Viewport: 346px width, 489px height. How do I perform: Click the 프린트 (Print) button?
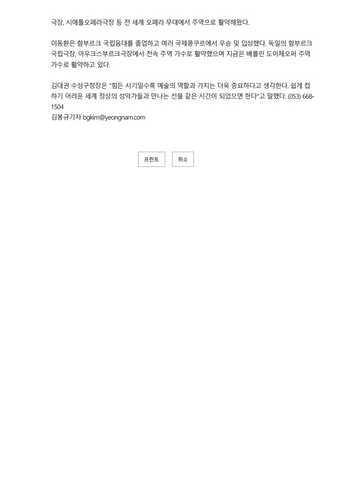coord(152,159)
